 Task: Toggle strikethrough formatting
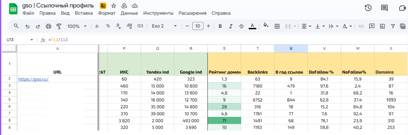(x=241, y=26)
